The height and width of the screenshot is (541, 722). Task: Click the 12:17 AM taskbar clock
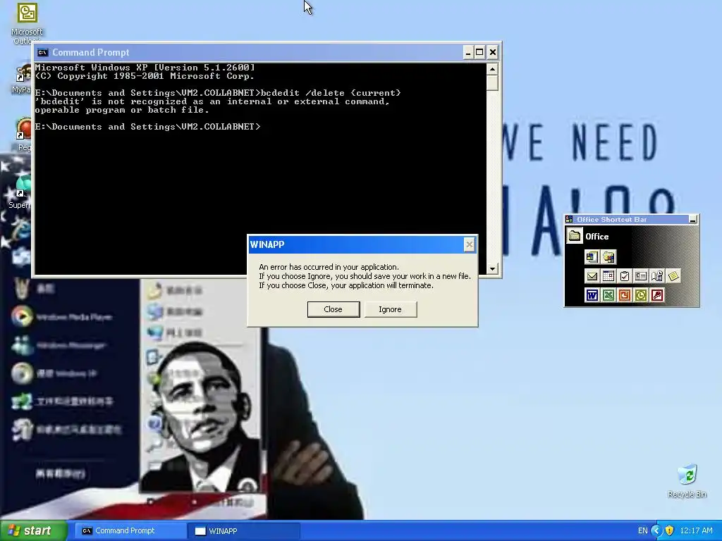pyautogui.click(x=696, y=531)
